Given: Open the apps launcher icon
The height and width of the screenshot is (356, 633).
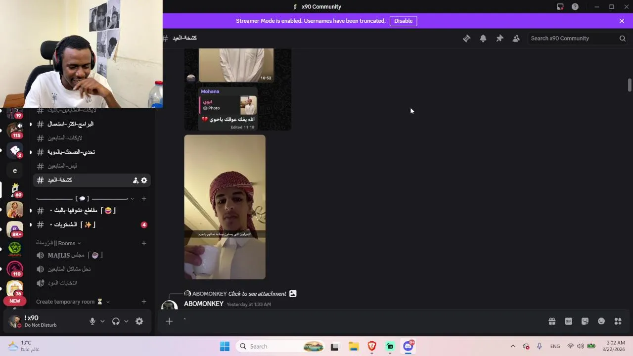Looking at the screenshot, I should click(x=618, y=321).
